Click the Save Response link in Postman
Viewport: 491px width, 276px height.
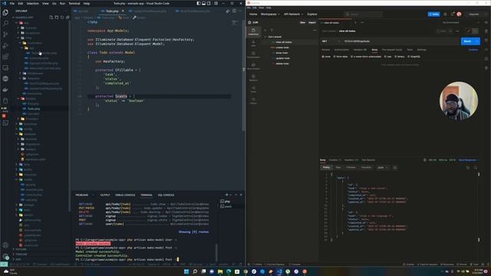coord(467,160)
